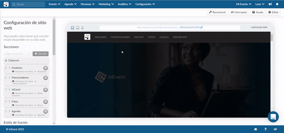
Task: Click FOTOS in preview navigation
Action: (152, 37)
